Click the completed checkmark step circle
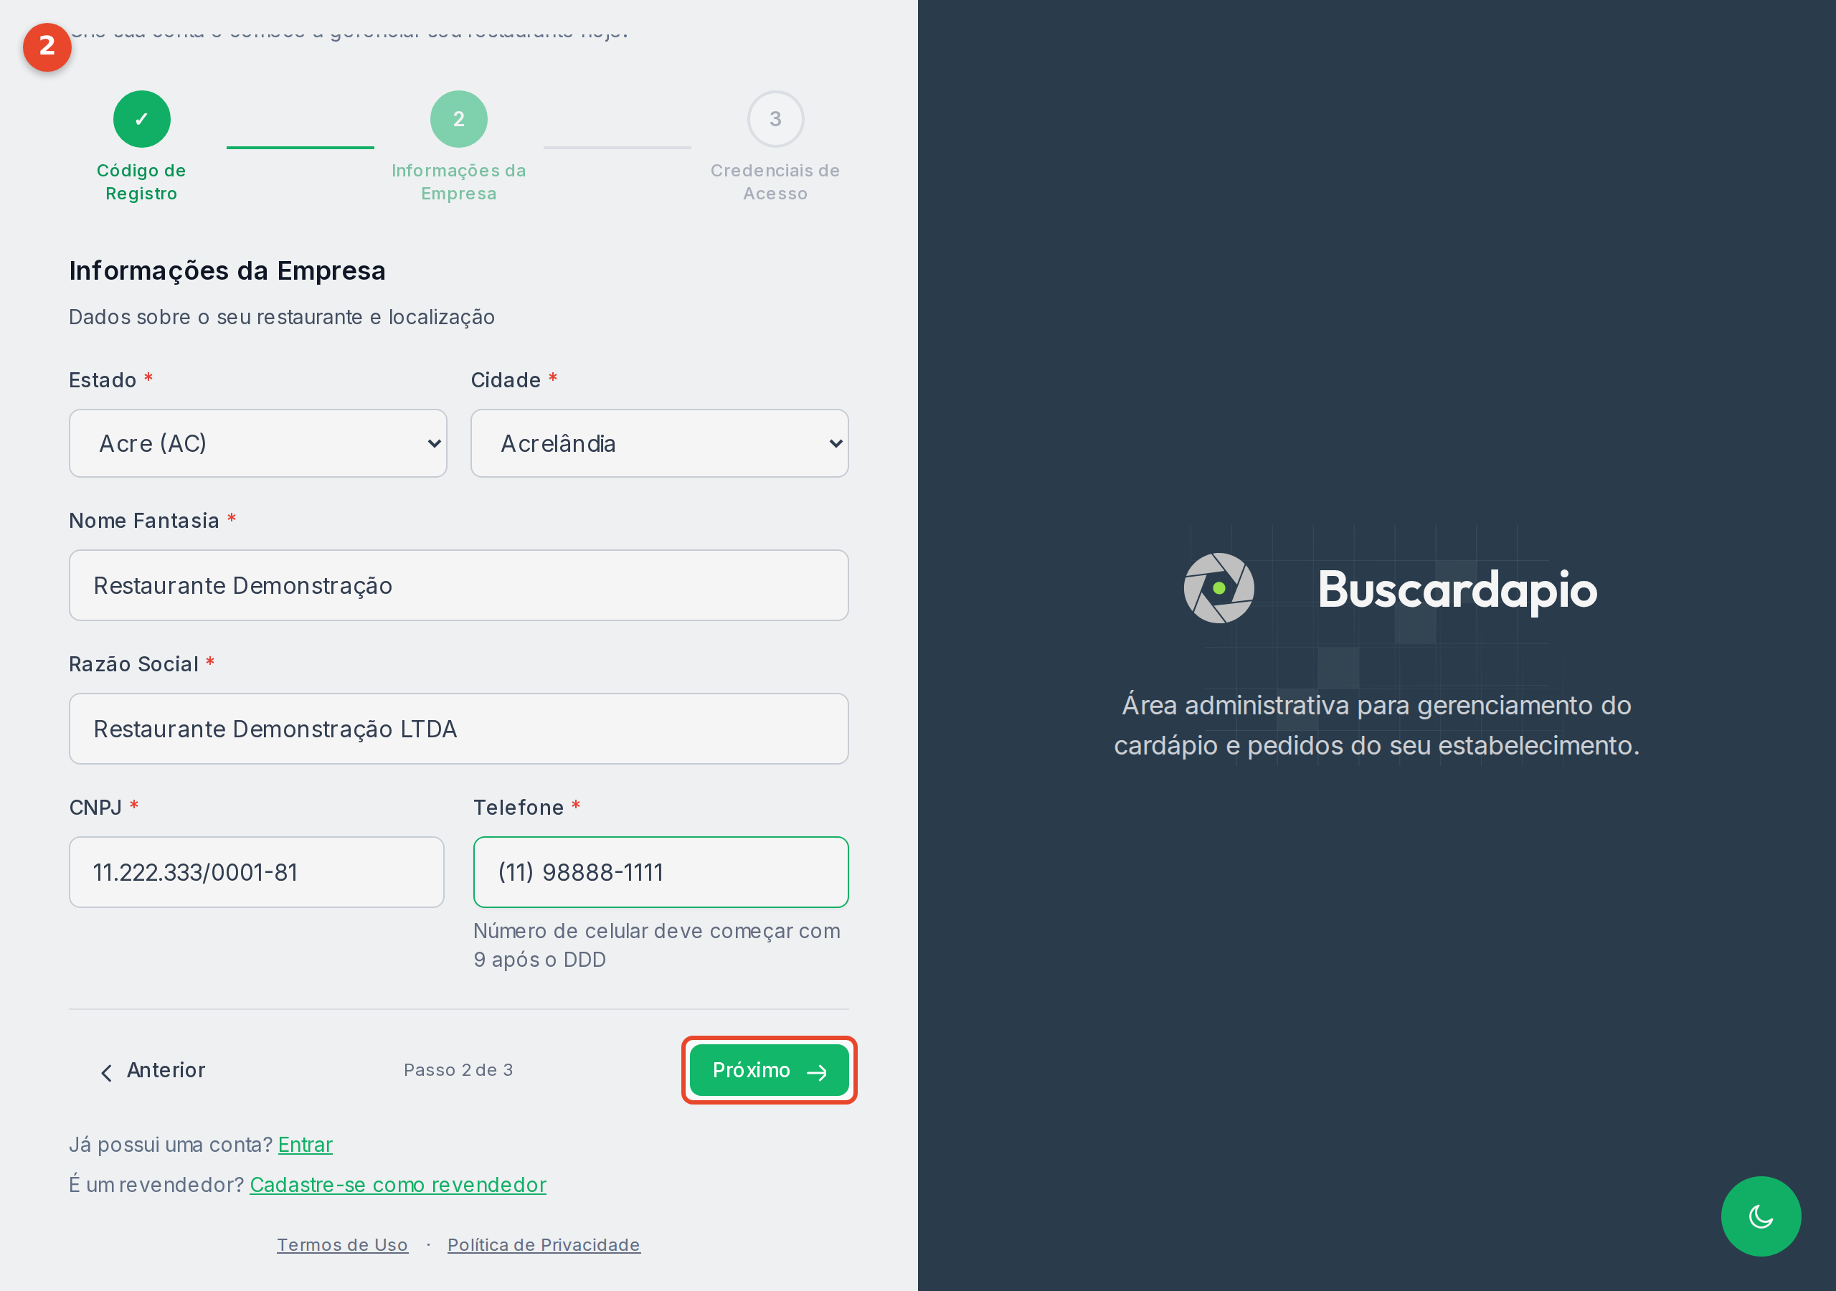Viewport: 1836px width, 1291px height. pyautogui.click(x=141, y=119)
